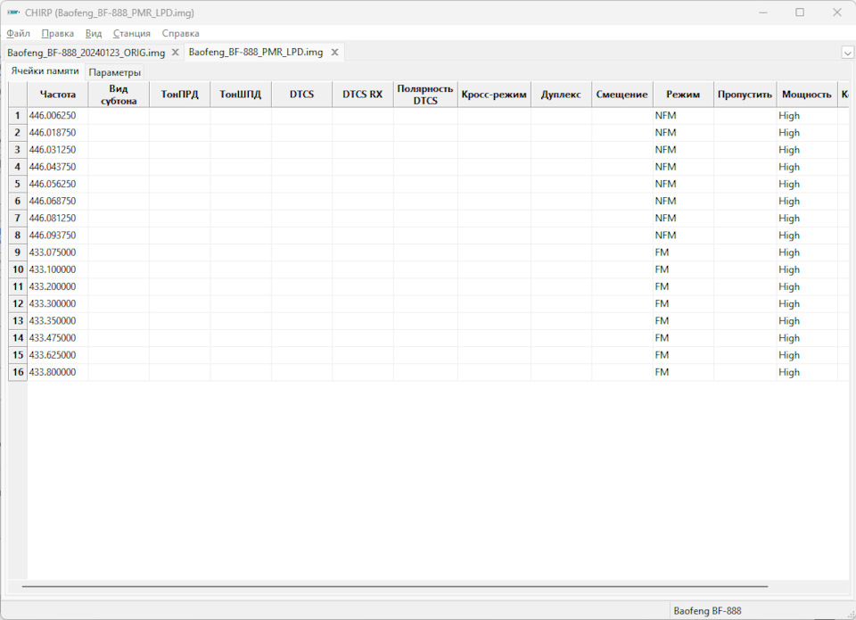Select memory row number 9
Image resolution: width=856 pixels, height=620 pixels.
18,252
